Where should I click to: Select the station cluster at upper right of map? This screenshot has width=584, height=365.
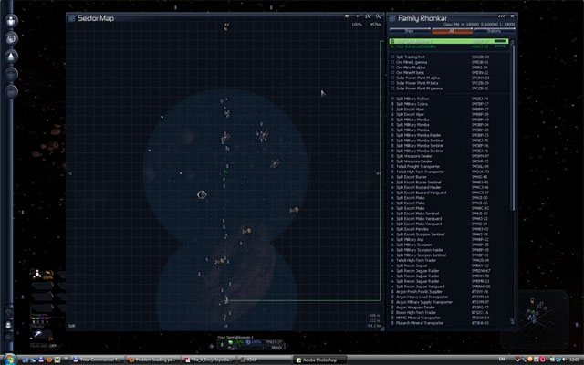click(x=263, y=135)
